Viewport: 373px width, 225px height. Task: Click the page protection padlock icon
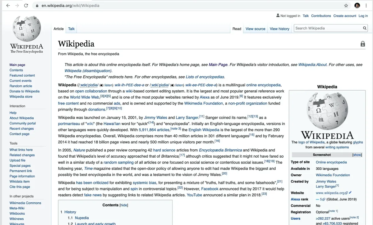pyautogui.click(x=362, y=44)
